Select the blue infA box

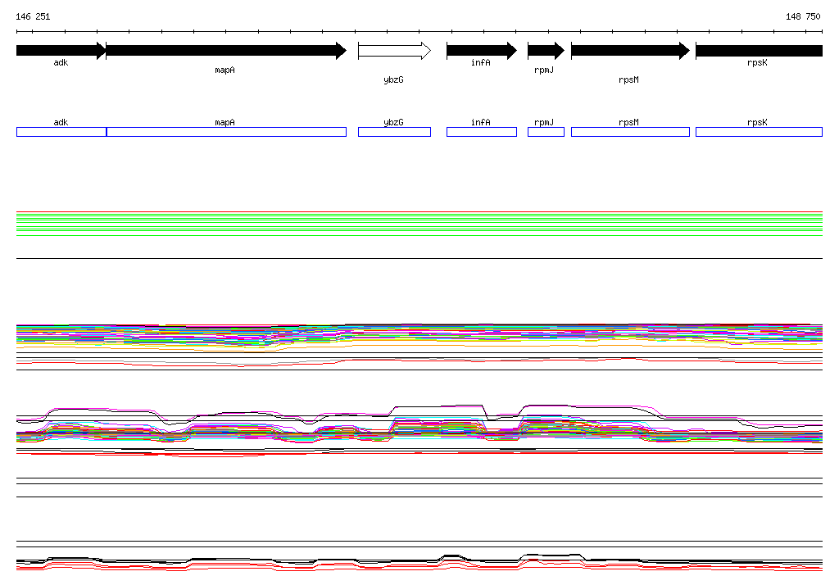482,132
